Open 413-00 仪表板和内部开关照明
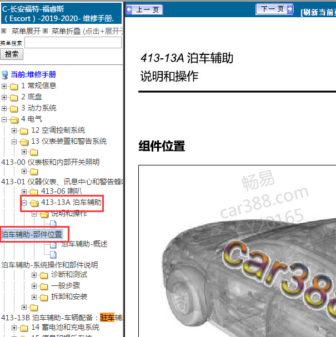Screen dimensions: 336x337 (51, 162)
